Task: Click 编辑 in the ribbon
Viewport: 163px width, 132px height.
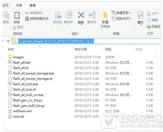Action: 153,20
